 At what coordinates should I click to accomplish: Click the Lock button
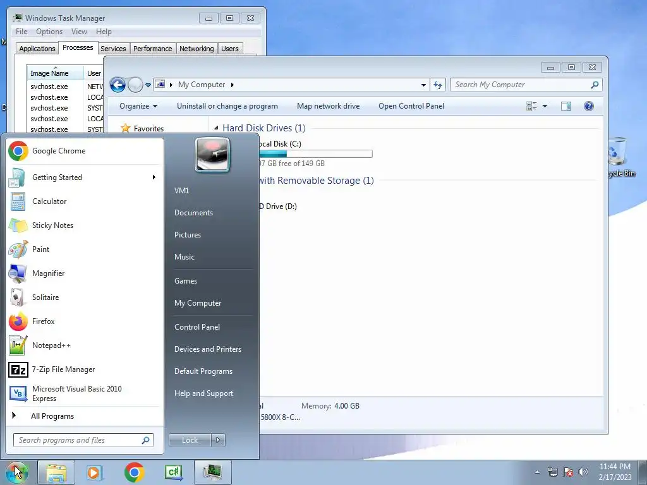[190, 440]
